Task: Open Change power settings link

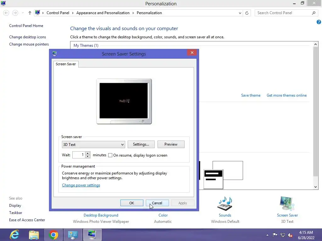Action: (x=81, y=185)
